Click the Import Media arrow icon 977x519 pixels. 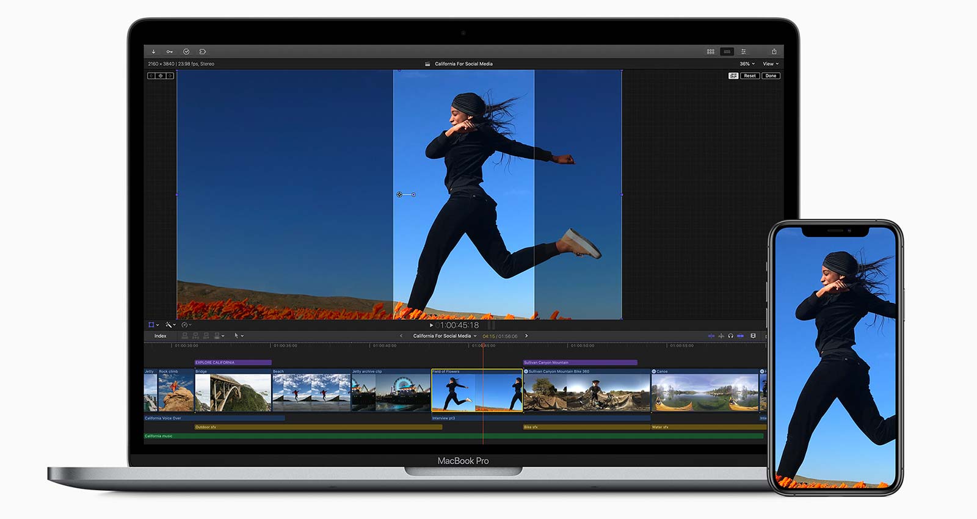point(153,52)
